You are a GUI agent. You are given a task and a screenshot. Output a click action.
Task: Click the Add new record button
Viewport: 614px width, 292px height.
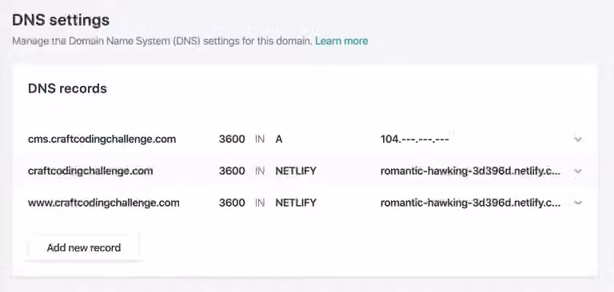click(83, 247)
